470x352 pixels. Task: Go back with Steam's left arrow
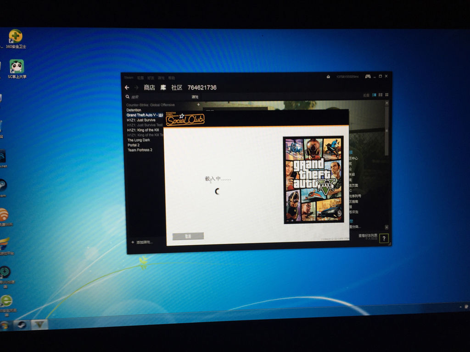[x=127, y=88]
